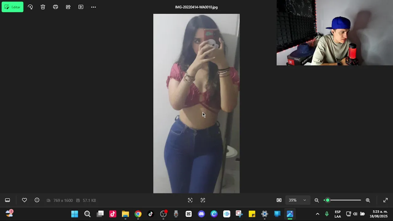Open taskbar Search
Screen dimensions: 393x221
pyautogui.click(x=87, y=214)
